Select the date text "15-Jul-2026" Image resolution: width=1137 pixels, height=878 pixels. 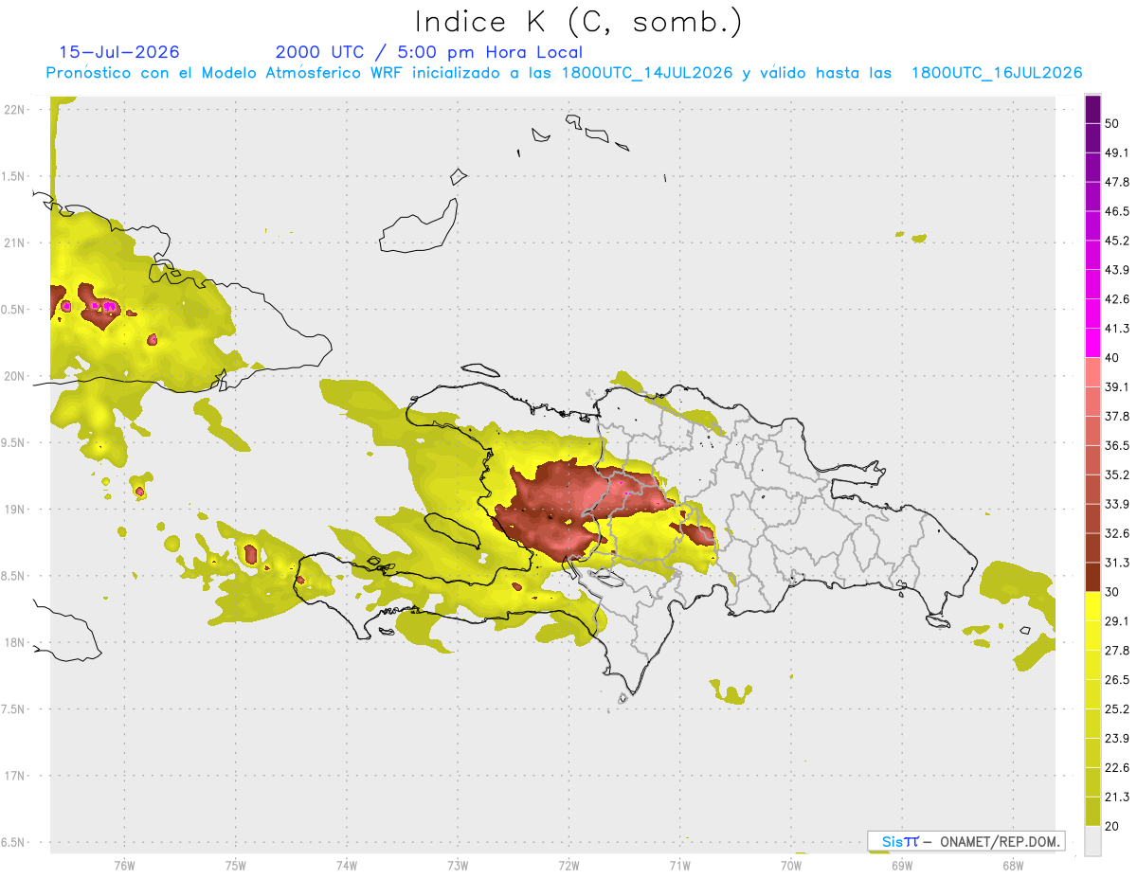(x=119, y=52)
